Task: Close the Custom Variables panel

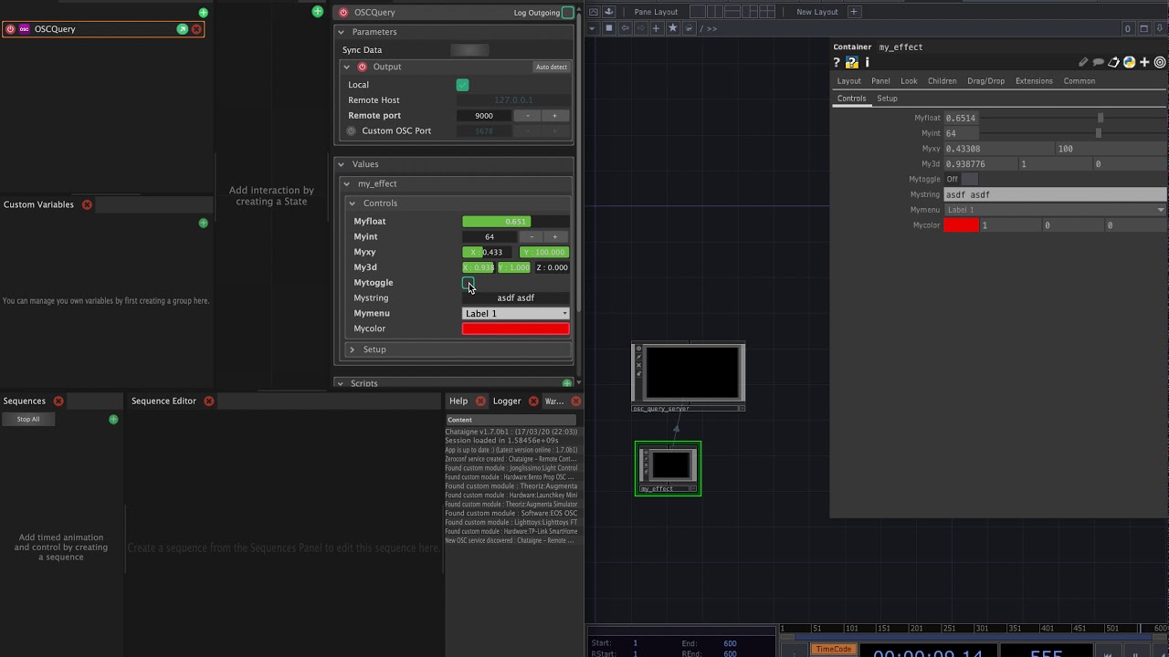Action: click(87, 204)
